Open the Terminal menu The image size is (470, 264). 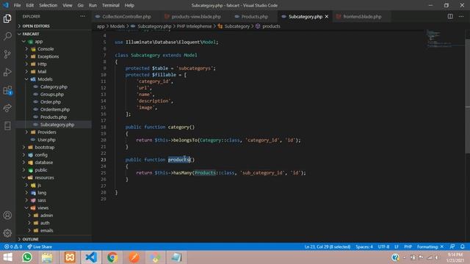[110, 5]
